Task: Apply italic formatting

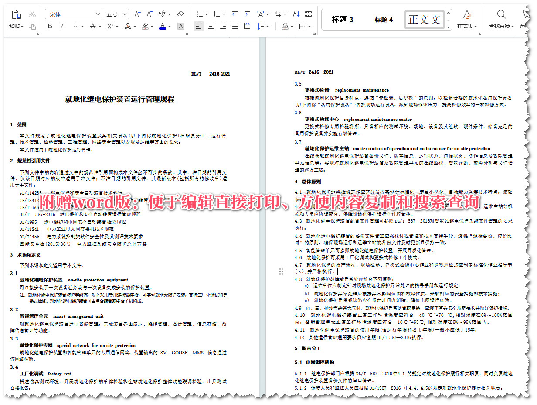Action: click(x=61, y=26)
